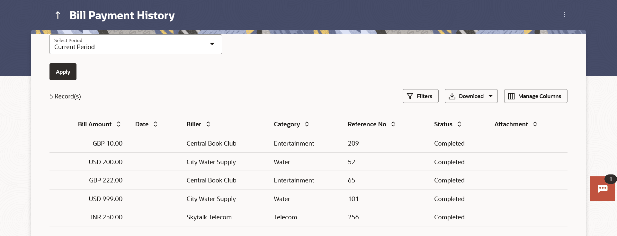Open Manage Columns settings
This screenshot has height=236, width=617.
[535, 96]
